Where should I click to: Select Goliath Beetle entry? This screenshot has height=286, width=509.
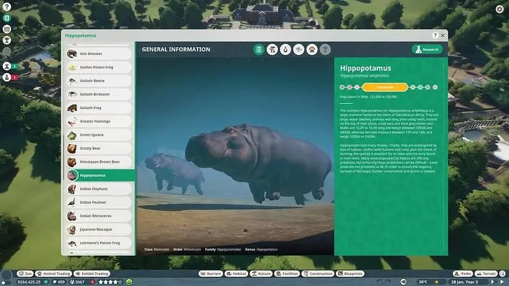[x=99, y=81]
